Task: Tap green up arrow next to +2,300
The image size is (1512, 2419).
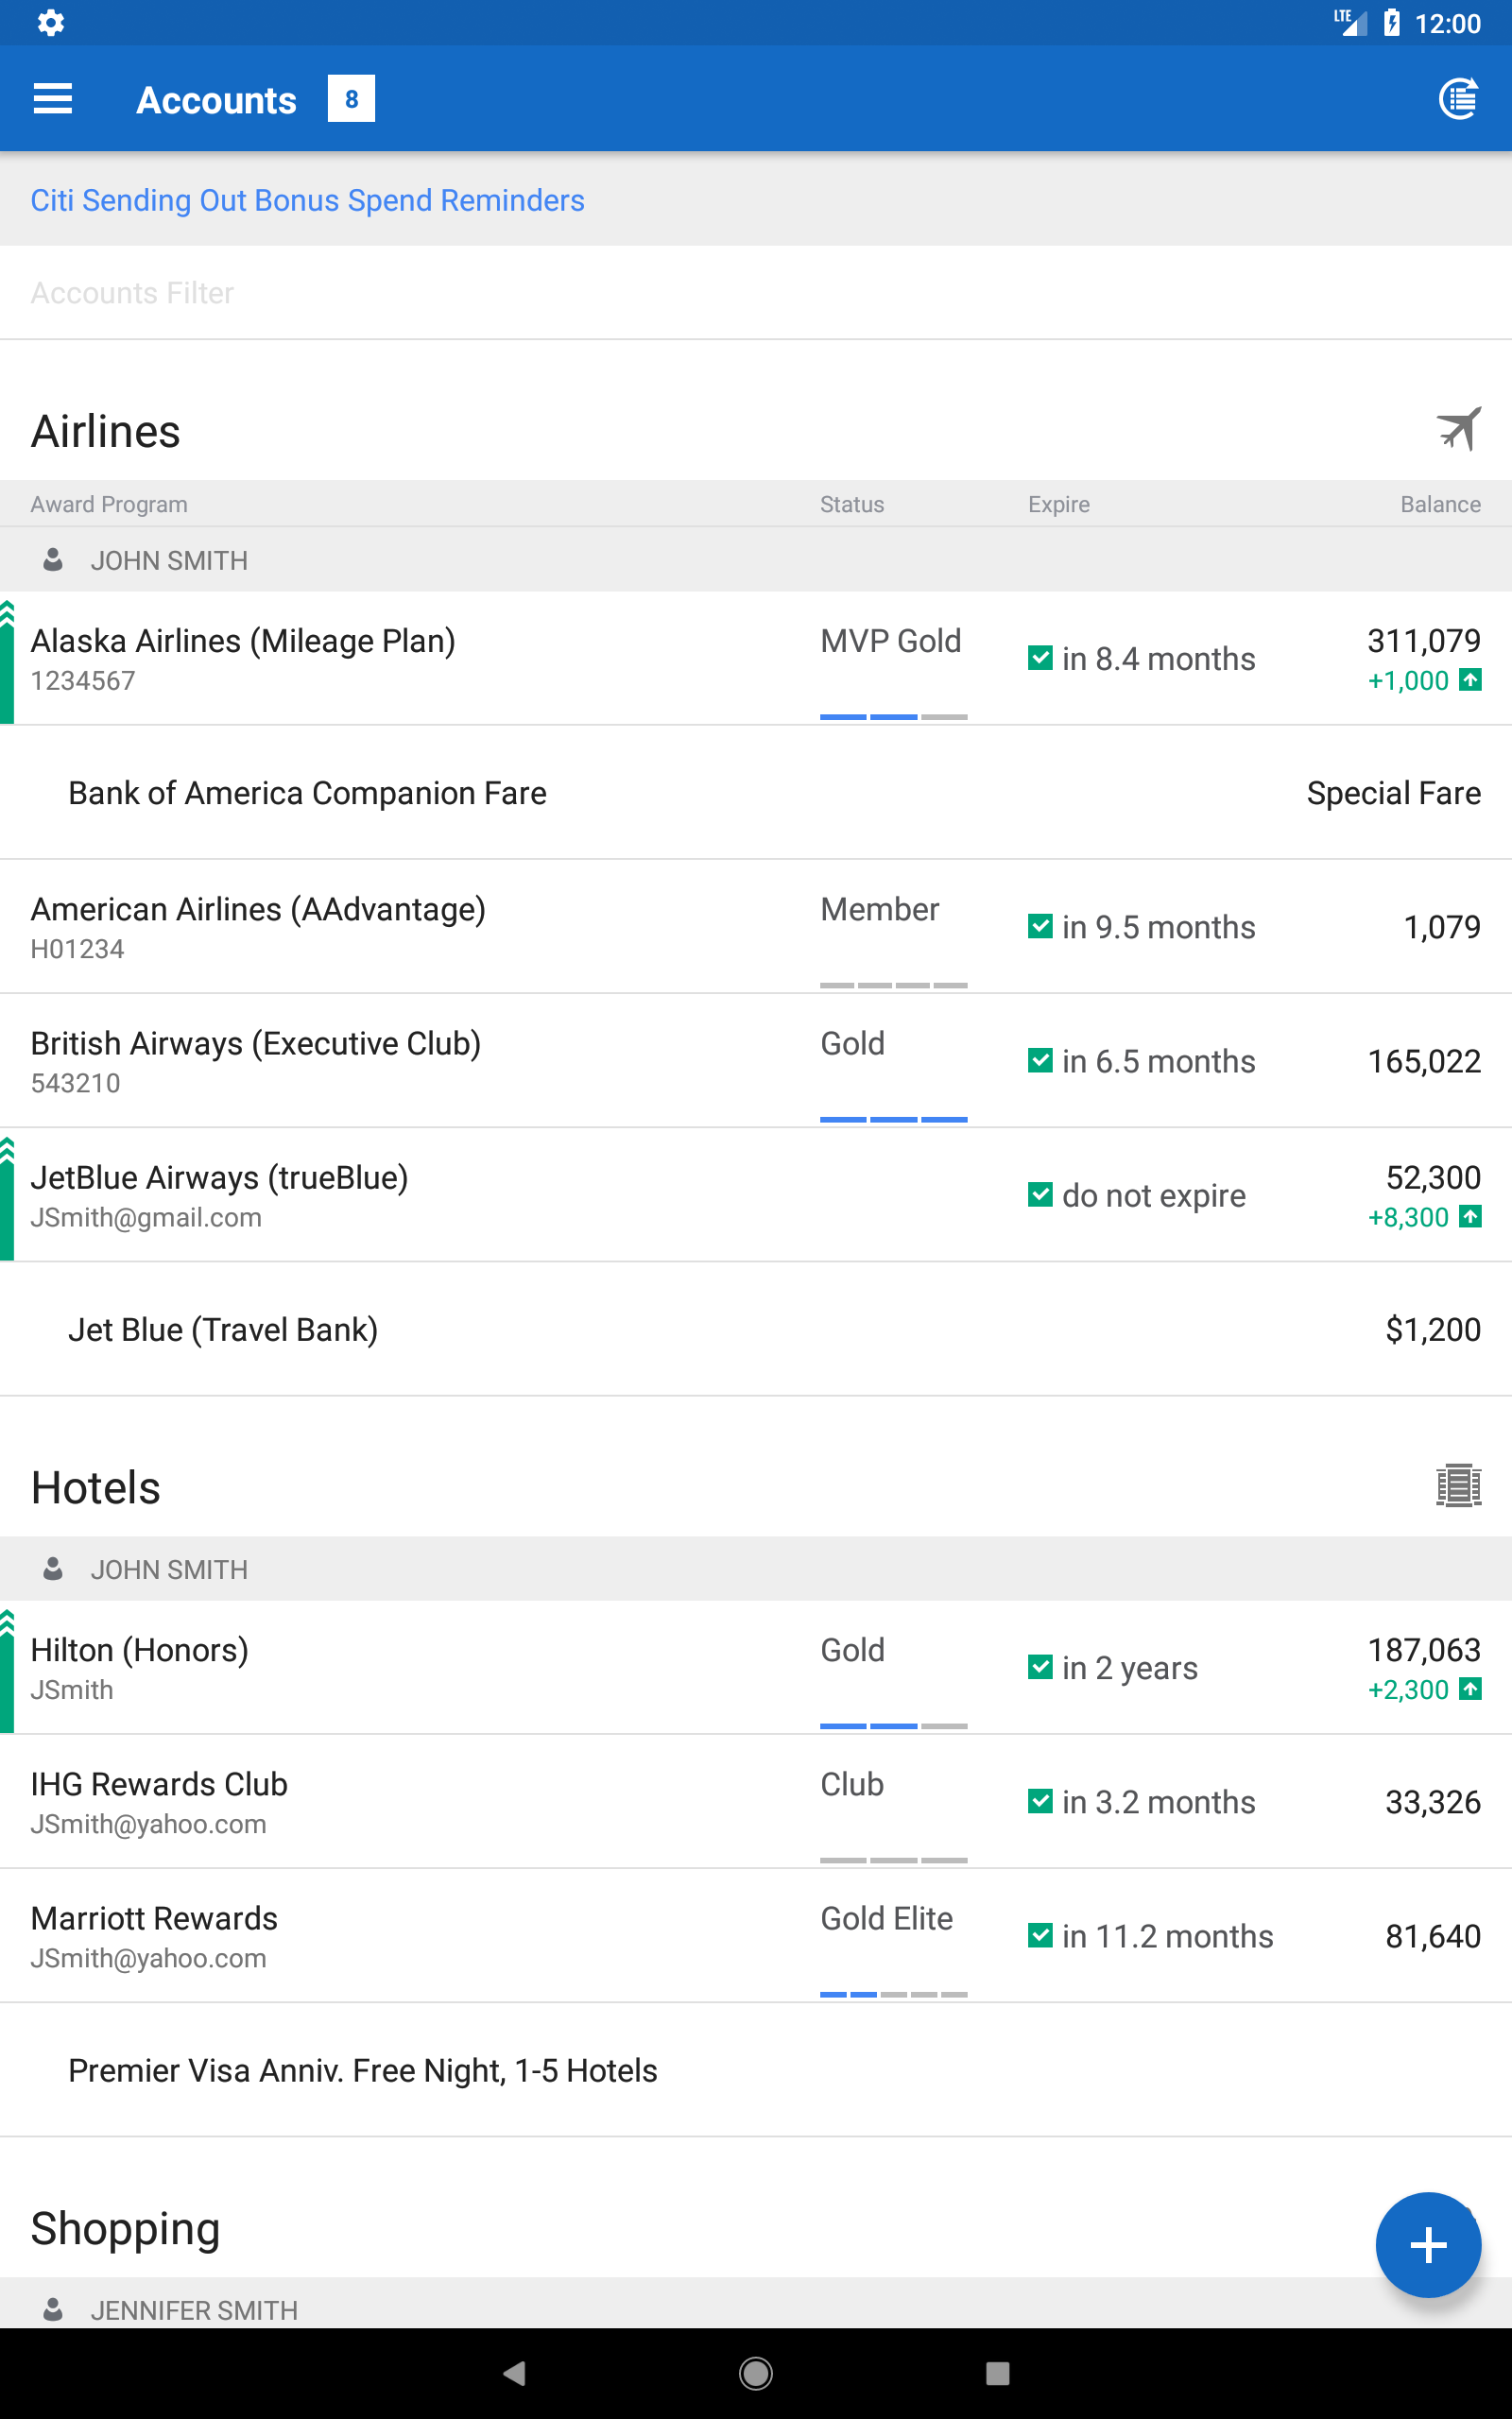Action: click(x=1470, y=1690)
